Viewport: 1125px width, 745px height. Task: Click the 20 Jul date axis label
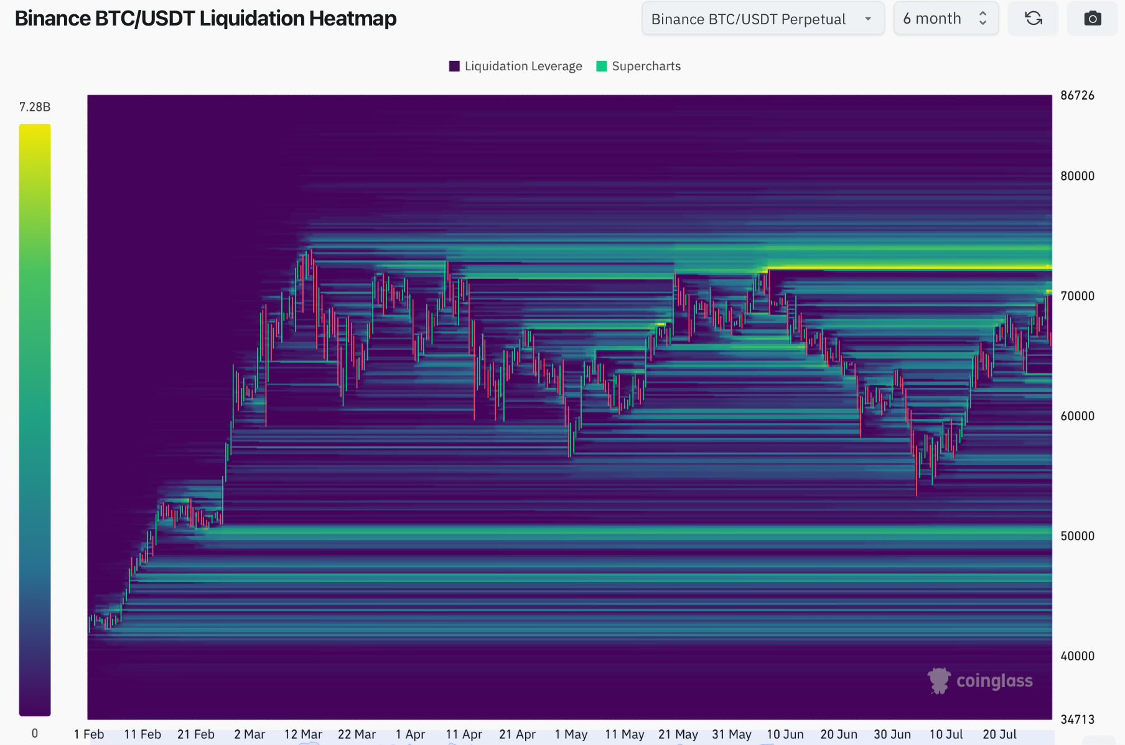click(999, 734)
